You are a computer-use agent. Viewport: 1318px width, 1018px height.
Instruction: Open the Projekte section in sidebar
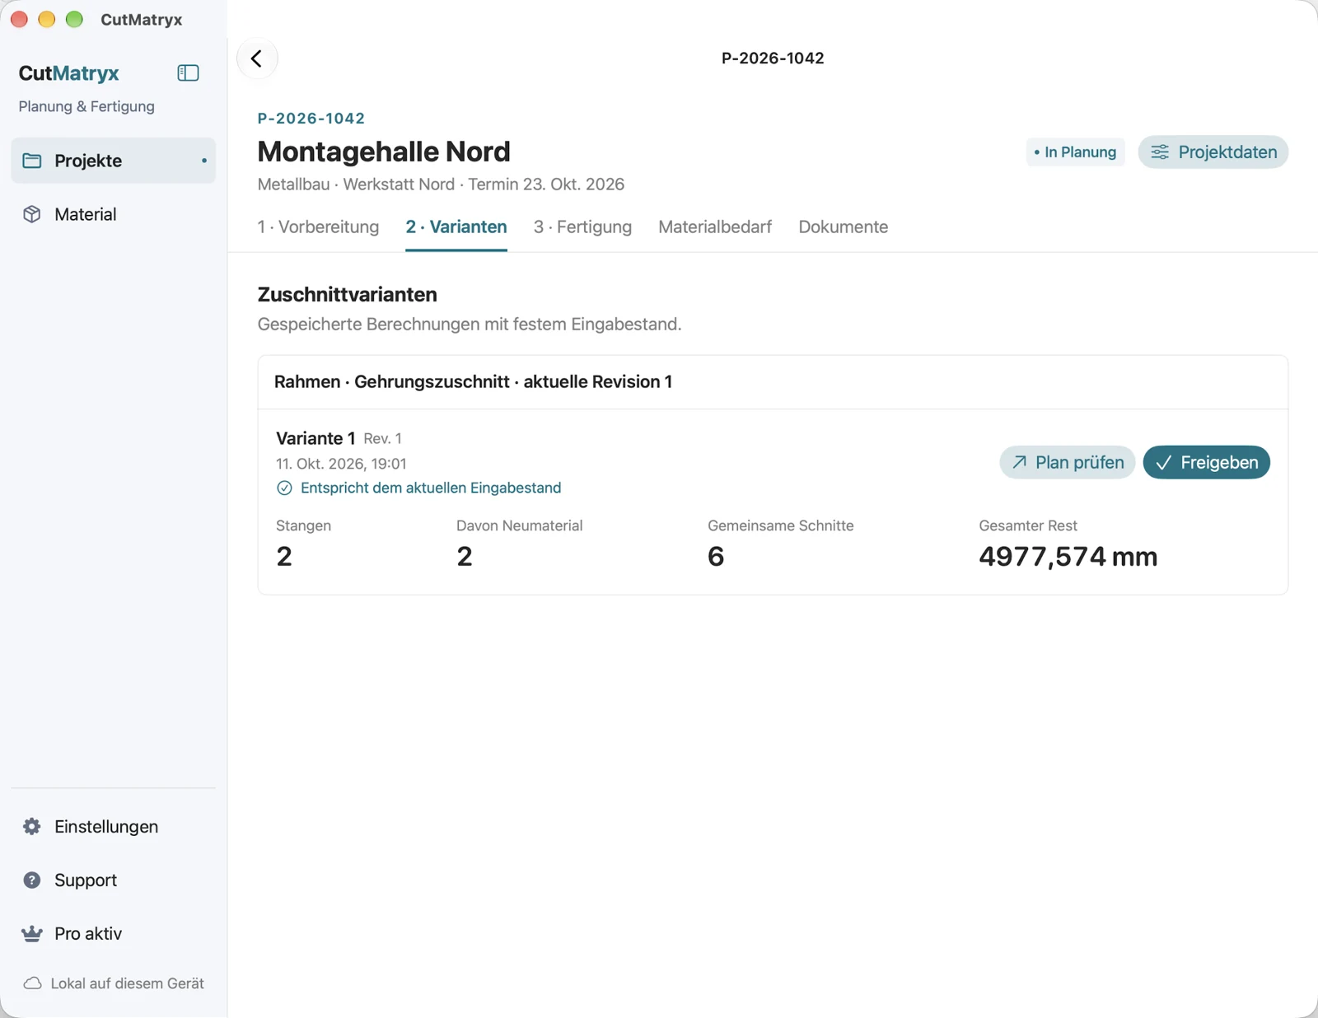[113, 161]
